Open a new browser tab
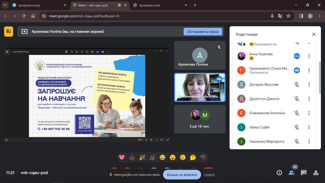Image resolution: width=325 pixels, height=183 pixels. pyautogui.click(x=195, y=5)
